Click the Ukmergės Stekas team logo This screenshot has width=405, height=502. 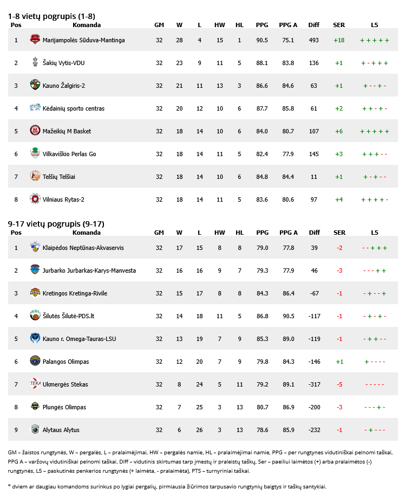pyautogui.click(x=35, y=384)
